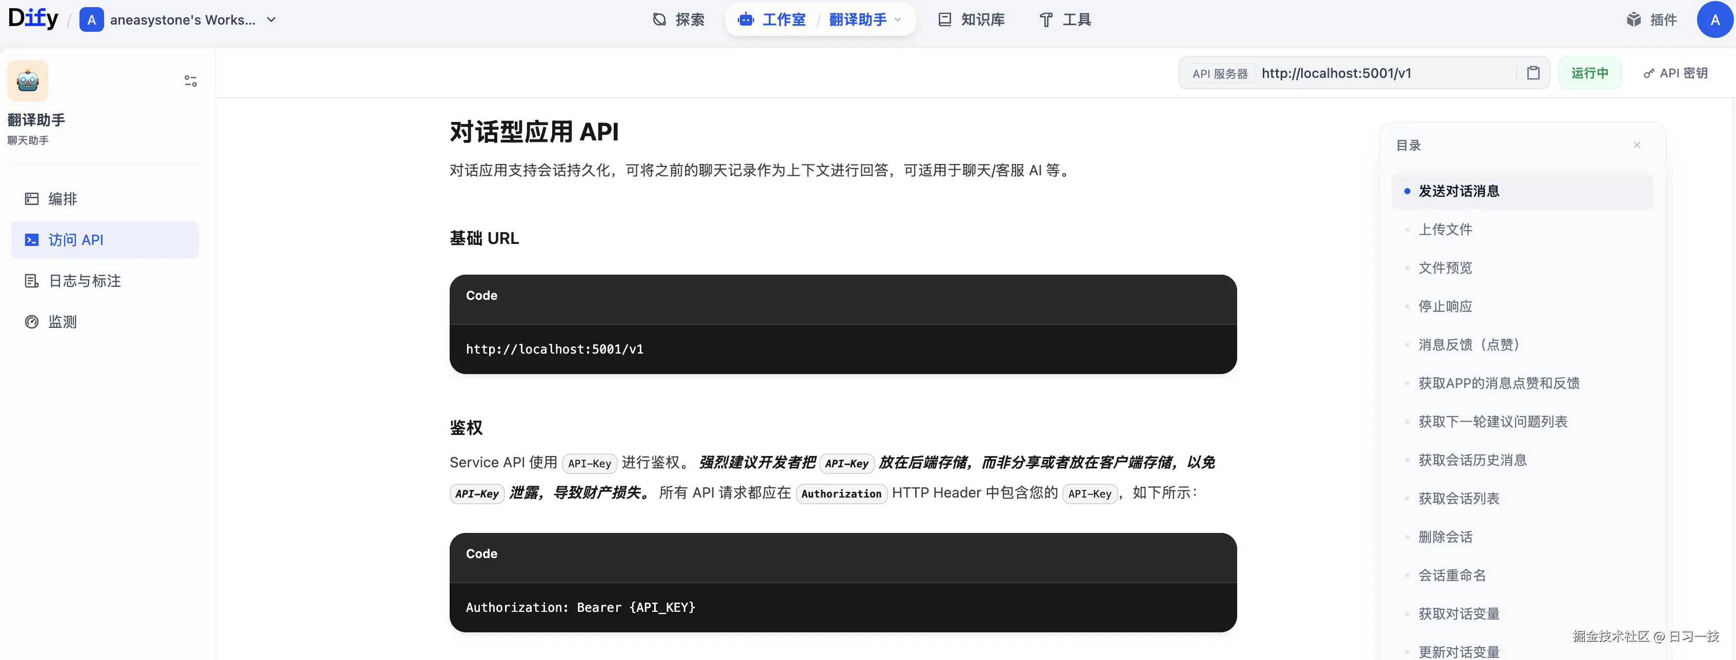1736x660 pixels.
Task: Click the API 密钥 button
Action: (x=1677, y=73)
